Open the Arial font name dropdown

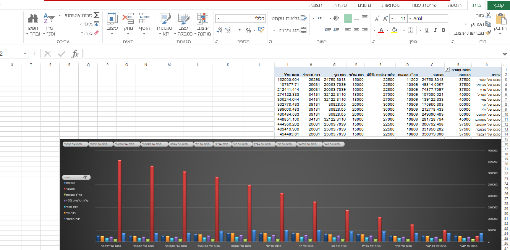[x=410, y=18]
